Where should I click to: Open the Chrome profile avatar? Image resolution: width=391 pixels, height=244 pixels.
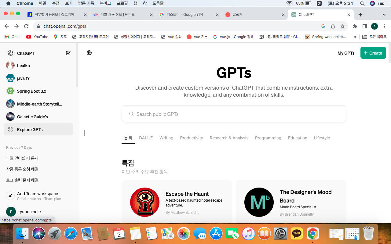(x=375, y=26)
